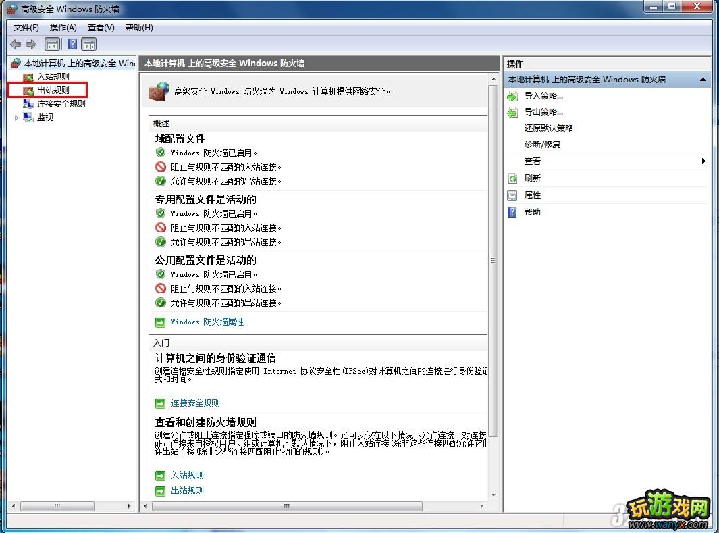
Task: Click center pane vertical scrollbar up arrow
Action: pyautogui.click(x=494, y=79)
